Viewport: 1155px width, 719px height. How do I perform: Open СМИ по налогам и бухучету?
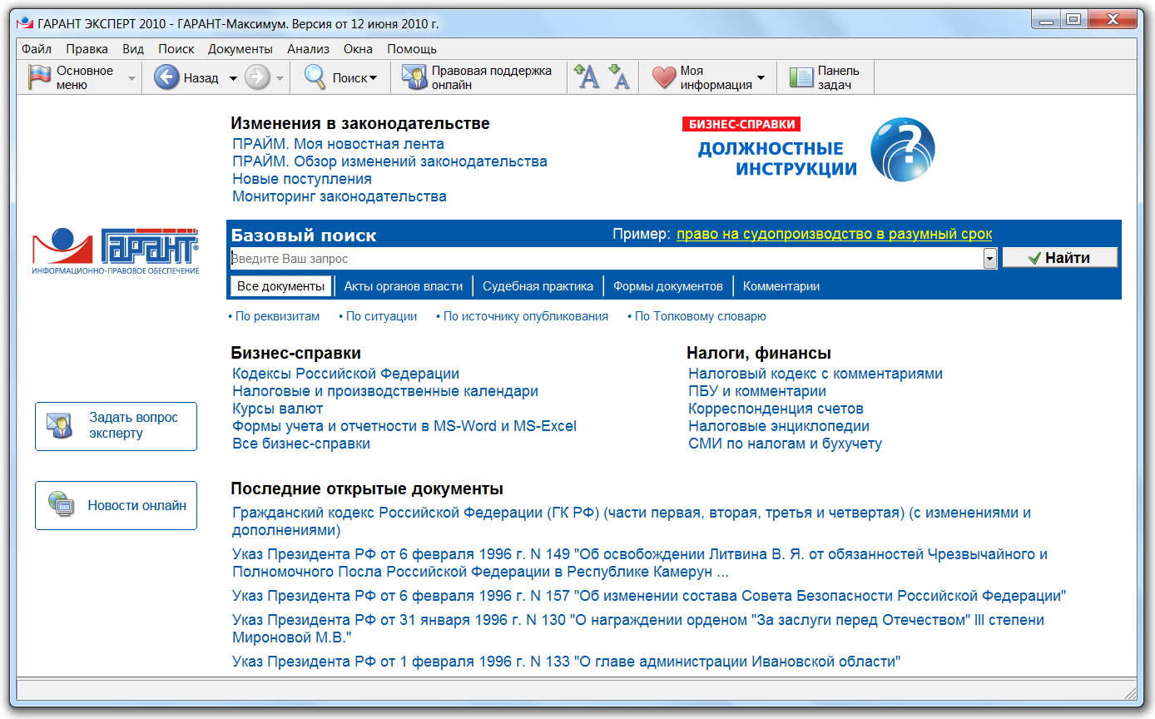pos(785,444)
